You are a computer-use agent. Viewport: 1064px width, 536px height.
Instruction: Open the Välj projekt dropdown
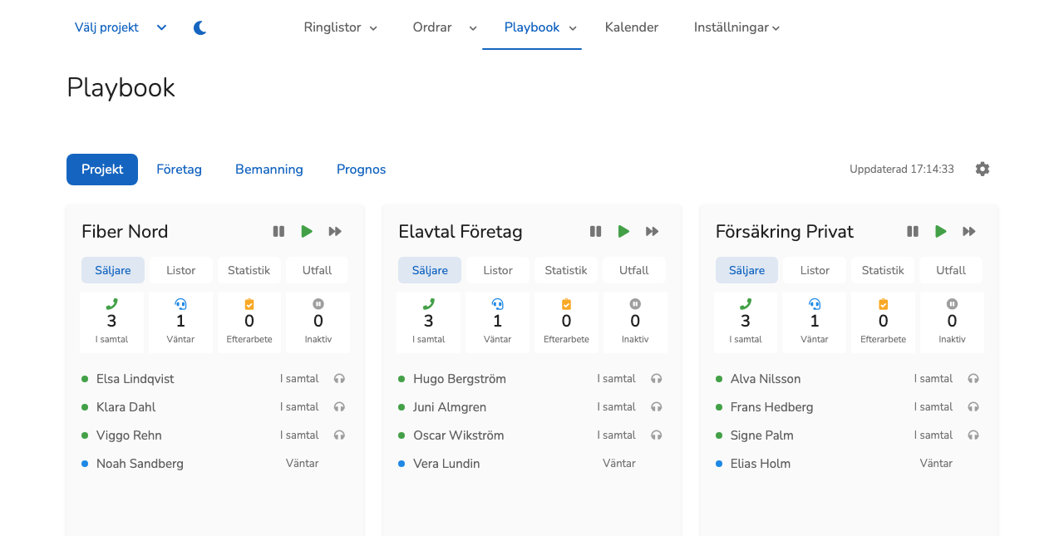(x=121, y=27)
